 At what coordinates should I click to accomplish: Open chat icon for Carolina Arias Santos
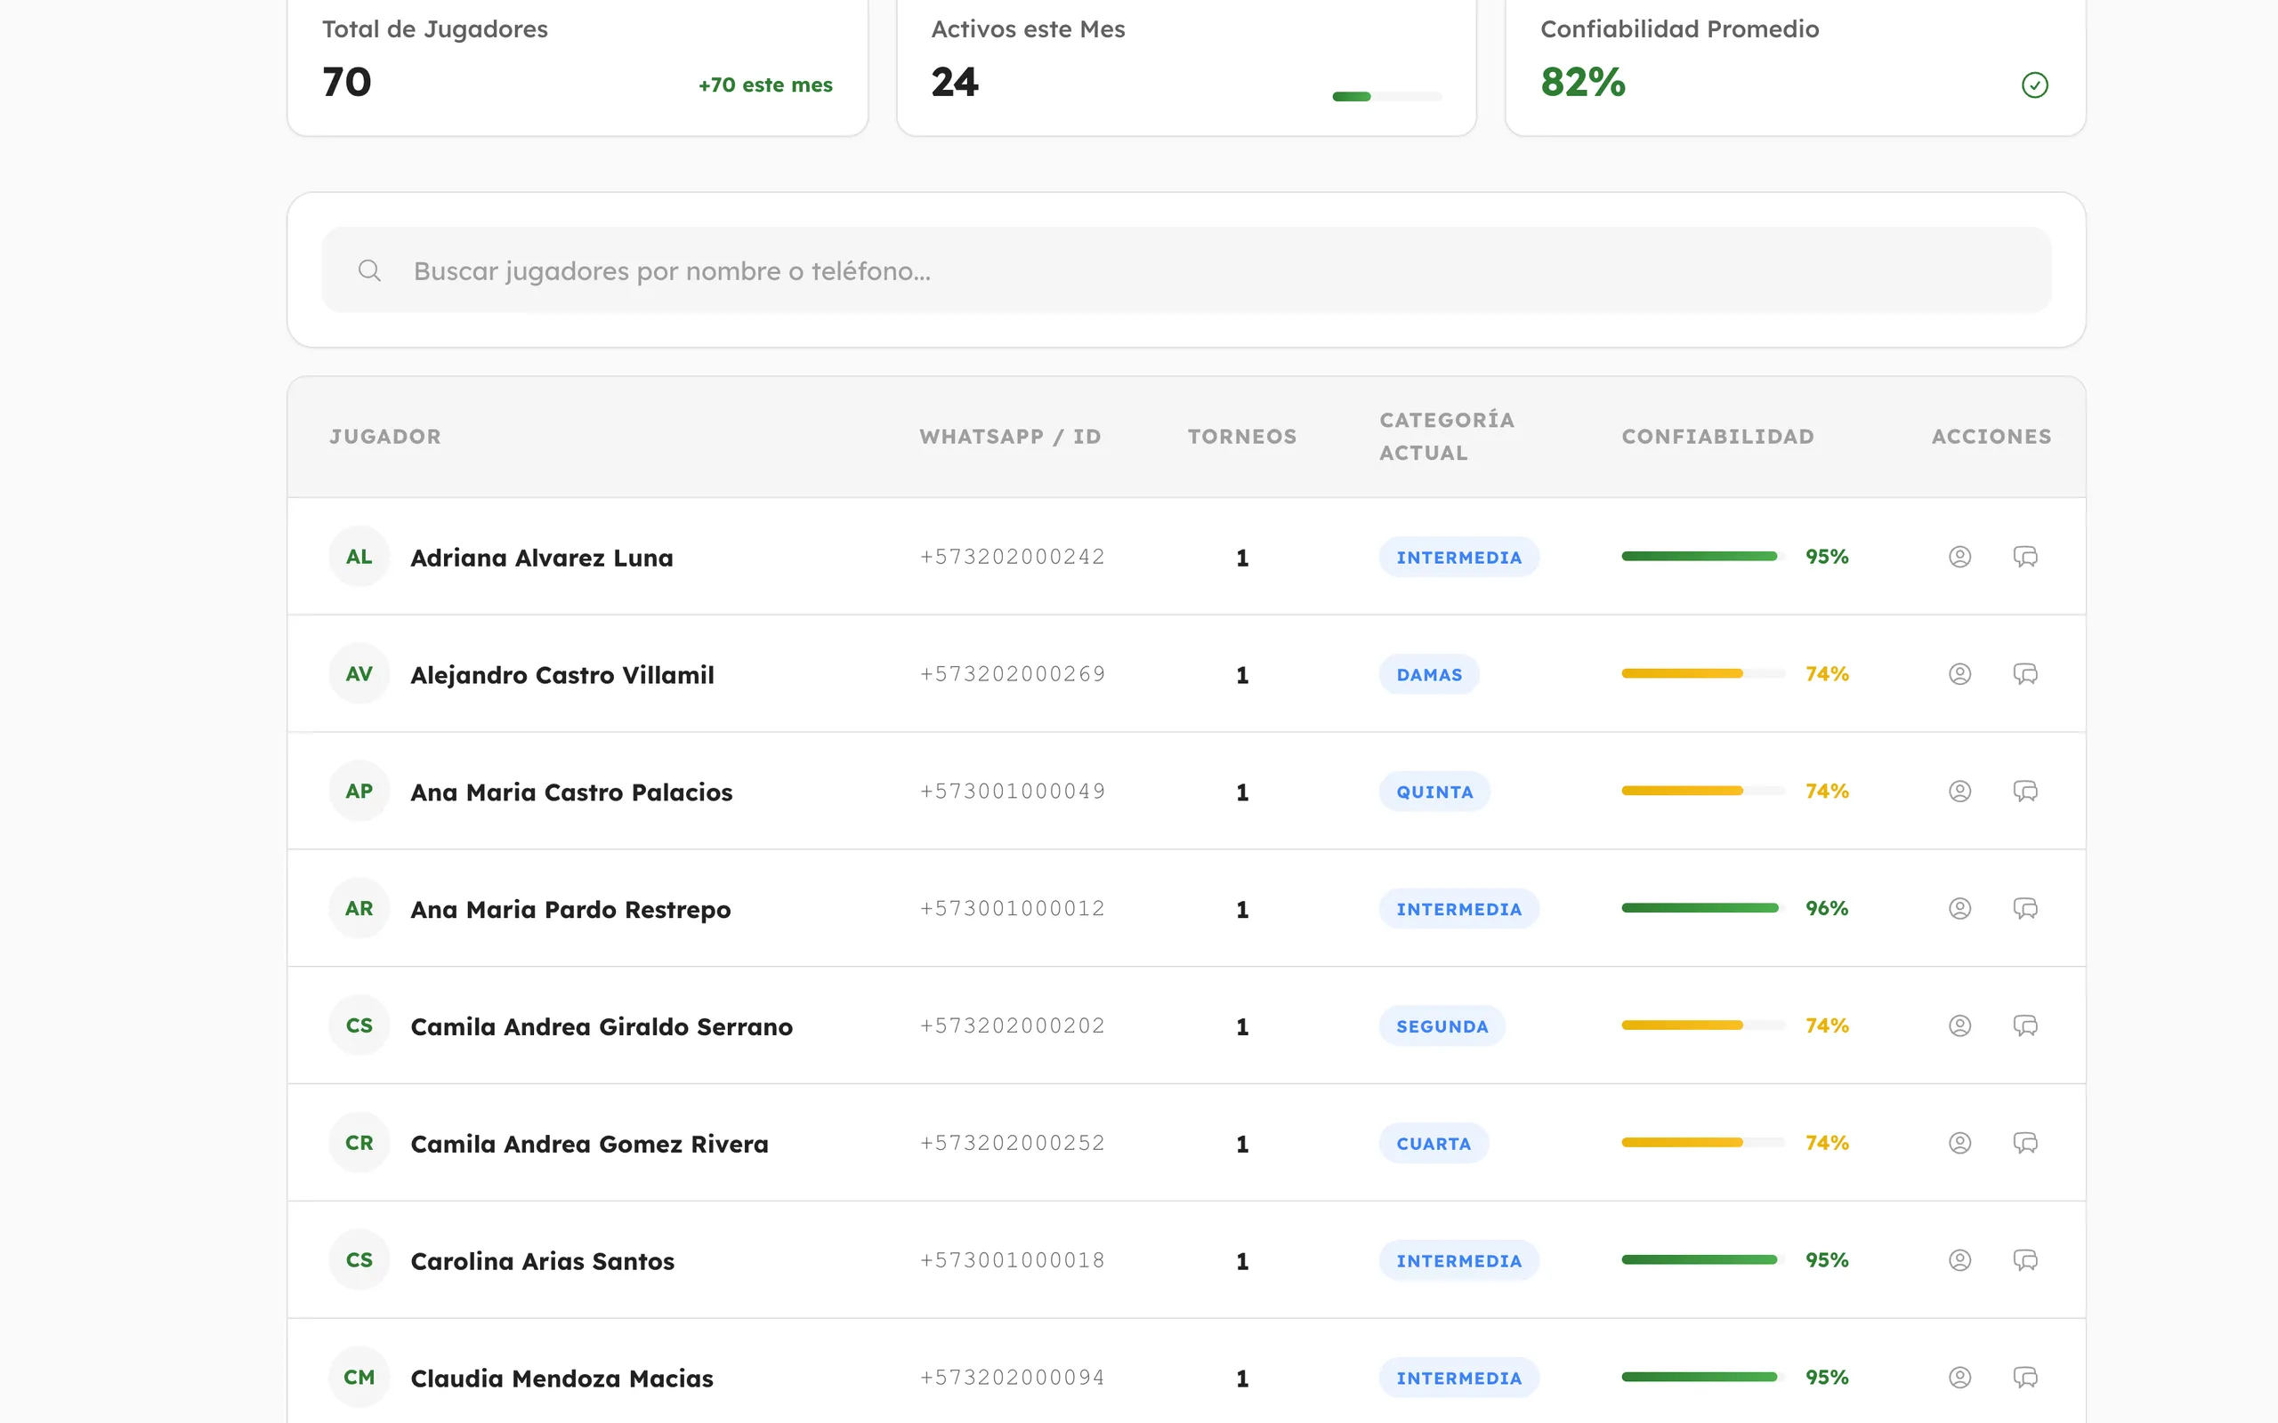2024,1259
